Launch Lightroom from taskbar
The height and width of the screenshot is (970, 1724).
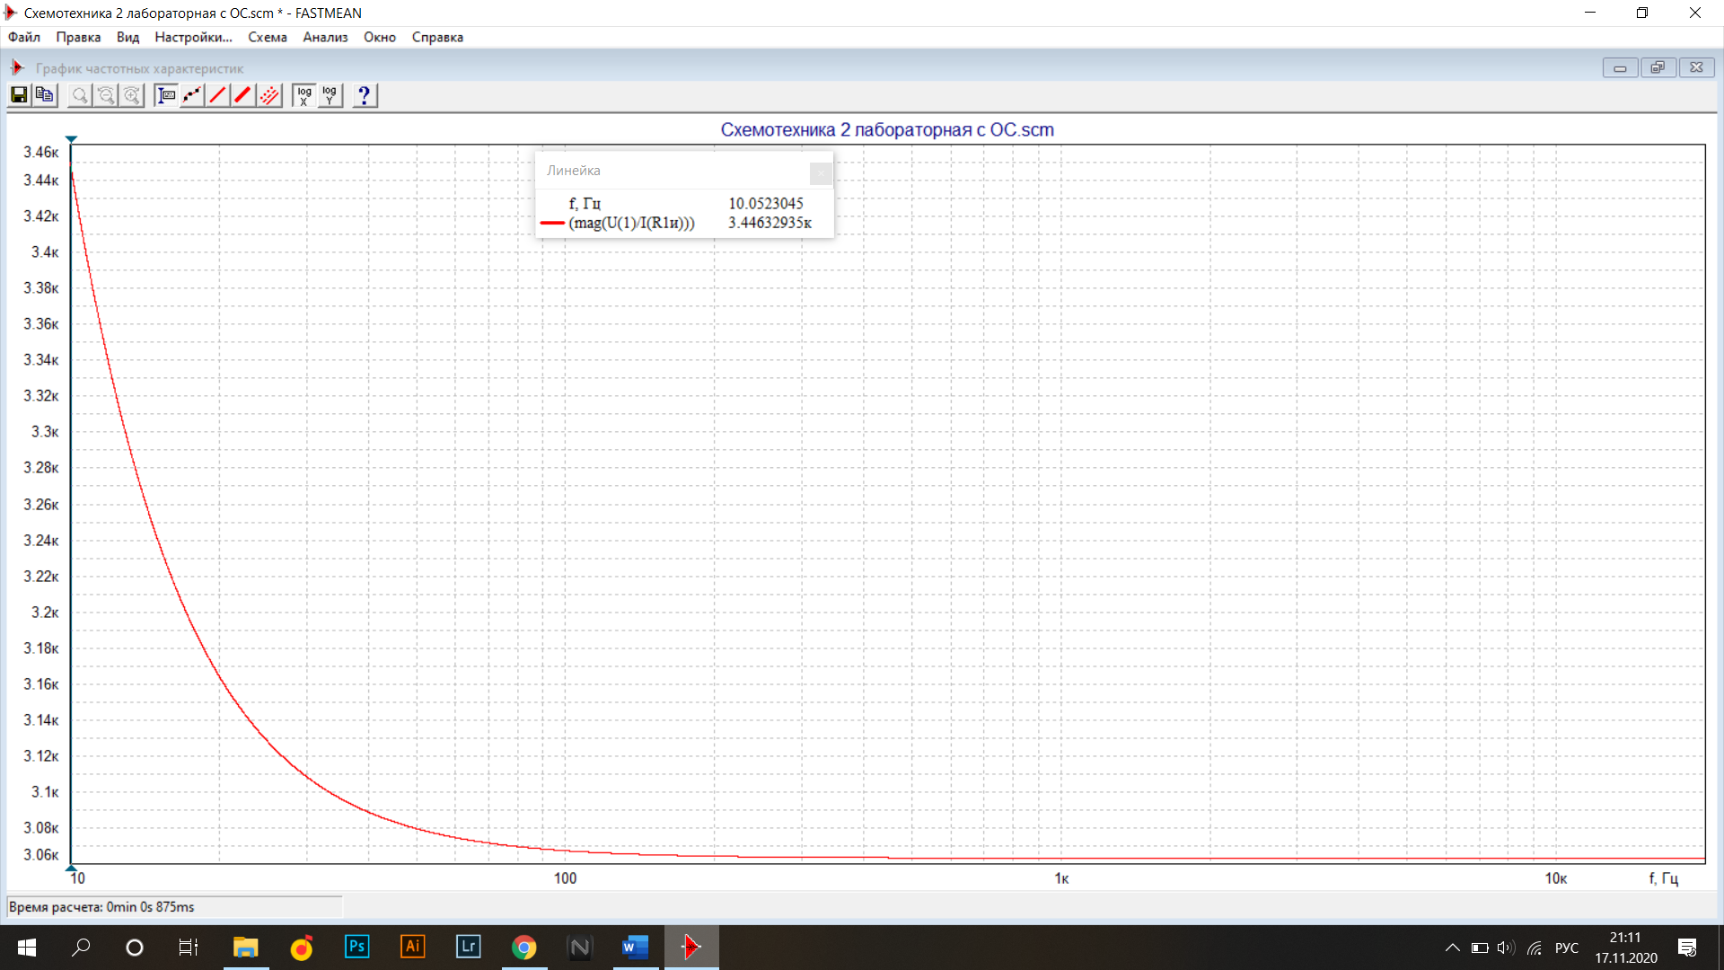pyautogui.click(x=468, y=948)
